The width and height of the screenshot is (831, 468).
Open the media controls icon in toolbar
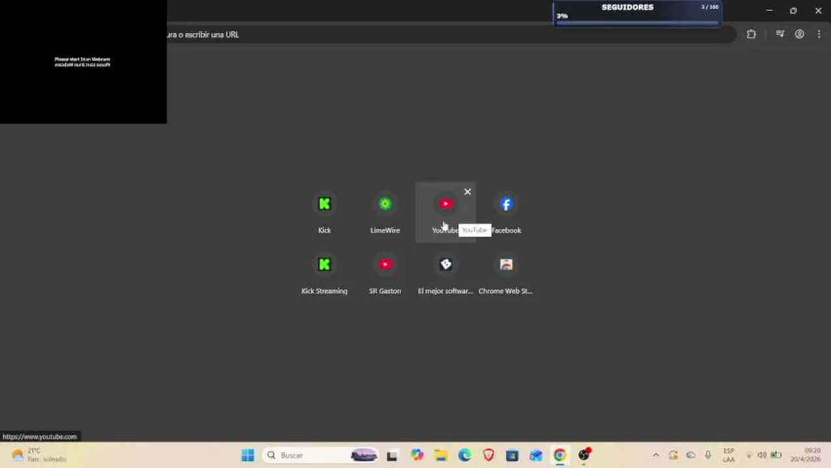pos(780,34)
